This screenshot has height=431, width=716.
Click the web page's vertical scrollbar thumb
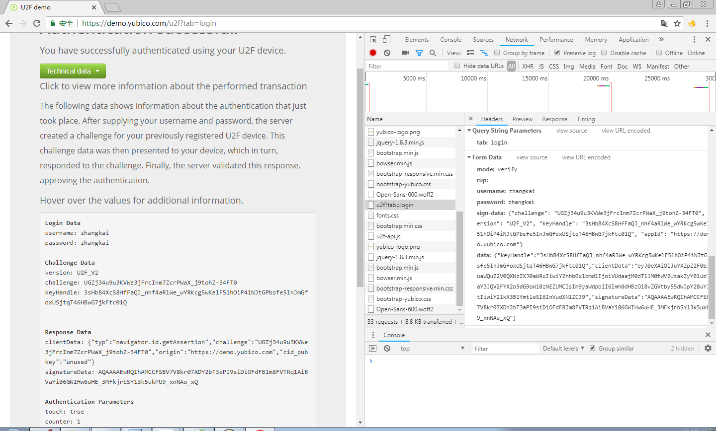click(360, 177)
